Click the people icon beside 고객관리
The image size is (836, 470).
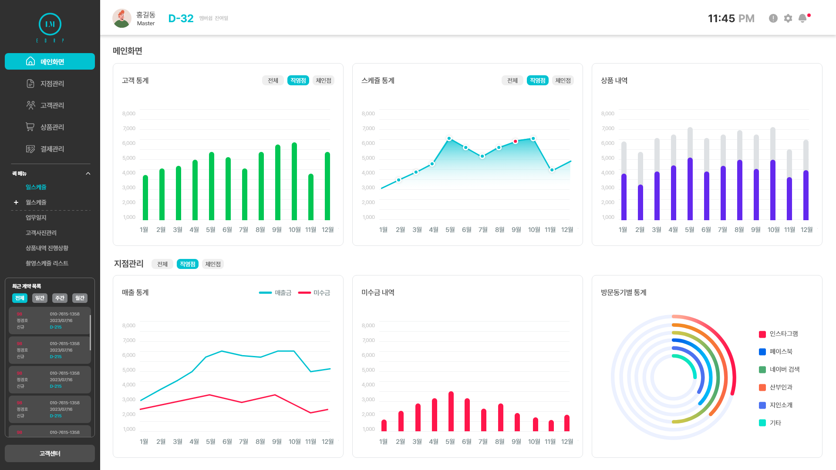click(30, 105)
